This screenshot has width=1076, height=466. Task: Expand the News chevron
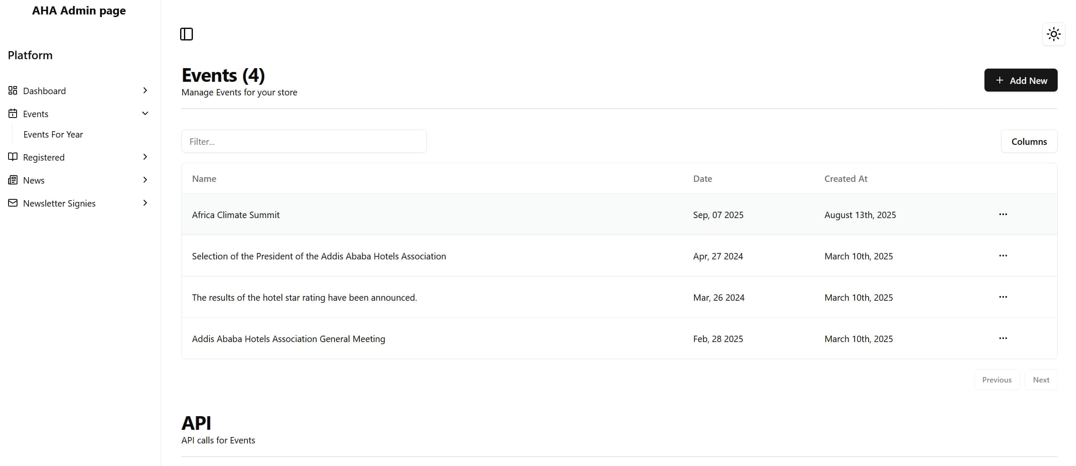point(145,180)
